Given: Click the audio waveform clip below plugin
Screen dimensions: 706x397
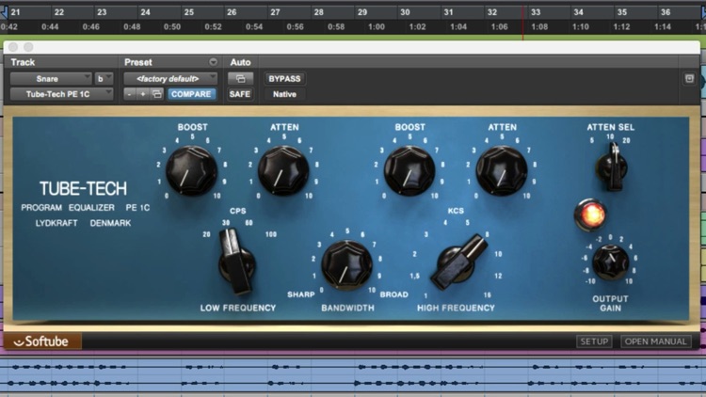Looking at the screenshot, I should coord(353,374).
